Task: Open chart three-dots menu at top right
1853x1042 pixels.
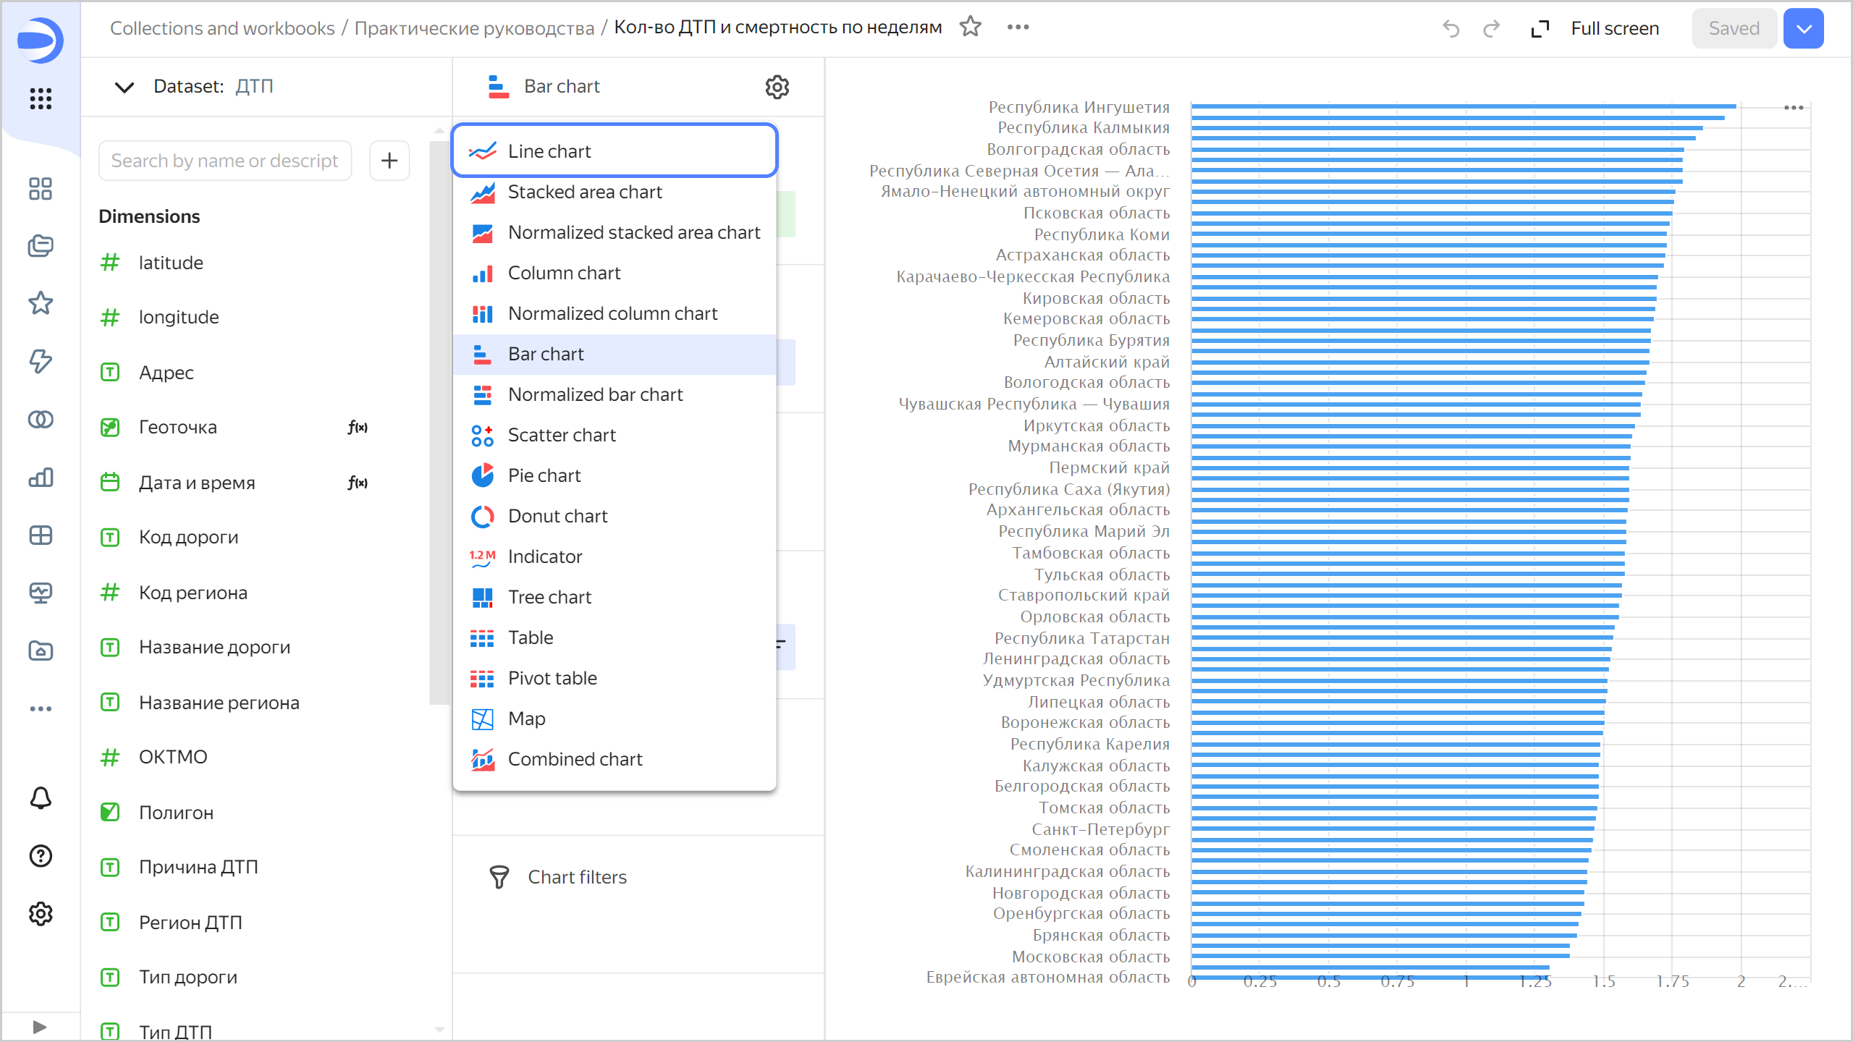Action: coord(1793,108)
